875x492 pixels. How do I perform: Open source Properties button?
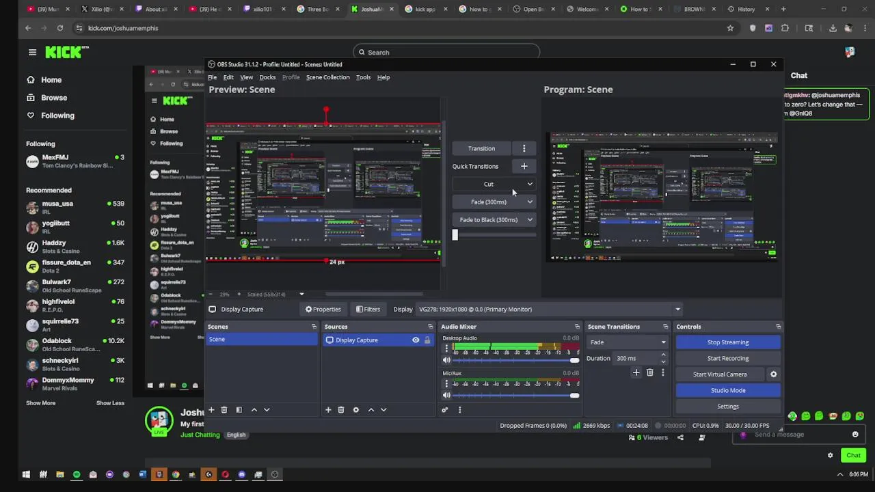[x=323, y=310]
